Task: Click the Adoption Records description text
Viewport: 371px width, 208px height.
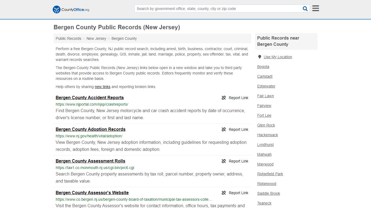Action: pyautogui.click(x=151, y=146)
